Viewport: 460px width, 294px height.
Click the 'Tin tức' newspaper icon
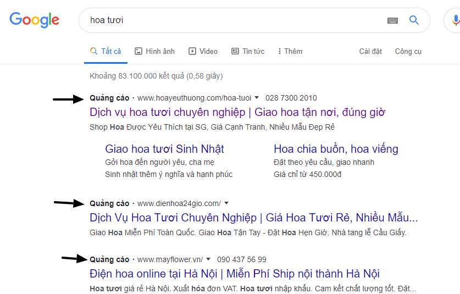pos(235,51)
